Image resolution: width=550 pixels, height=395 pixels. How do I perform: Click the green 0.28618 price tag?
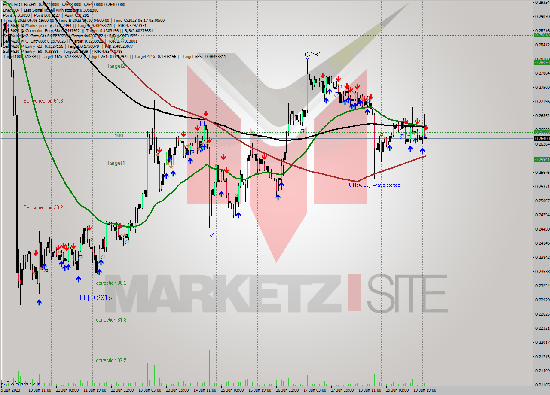[541, 35]
